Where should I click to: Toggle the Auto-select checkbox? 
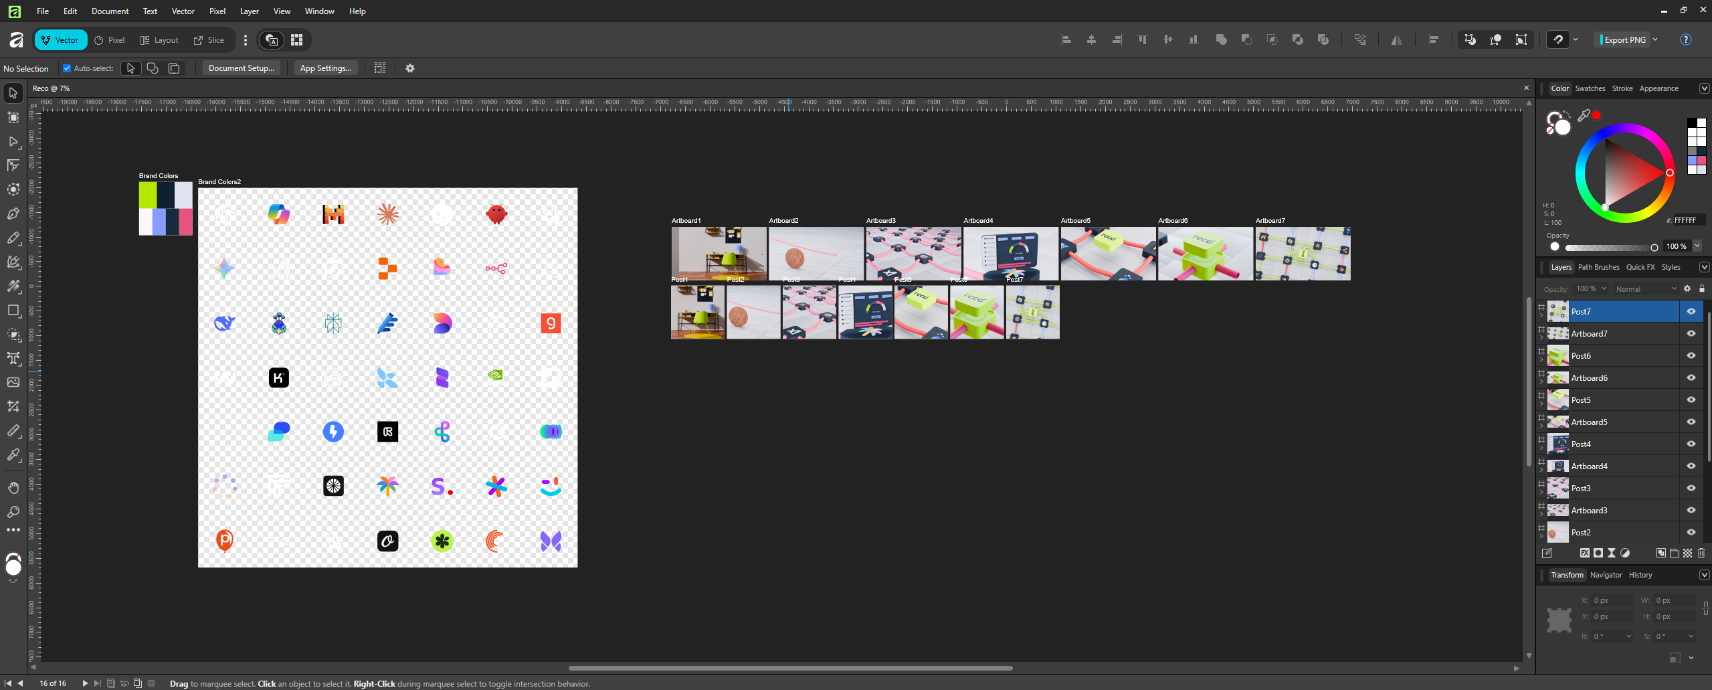[67, 68]
